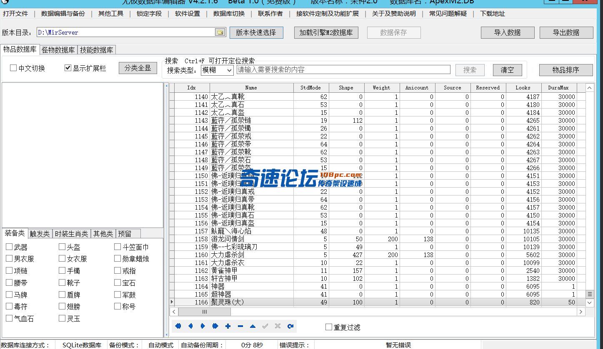This screenshot has height=349, width=603.
Task: Click the 版本目录 path field
Action: pyautogui.click(x=126, y=32)
